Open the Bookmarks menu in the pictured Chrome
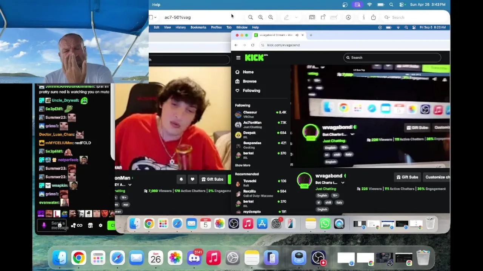Image resolution: width=483 pixels, height=271 pixels. click(198, 27)
